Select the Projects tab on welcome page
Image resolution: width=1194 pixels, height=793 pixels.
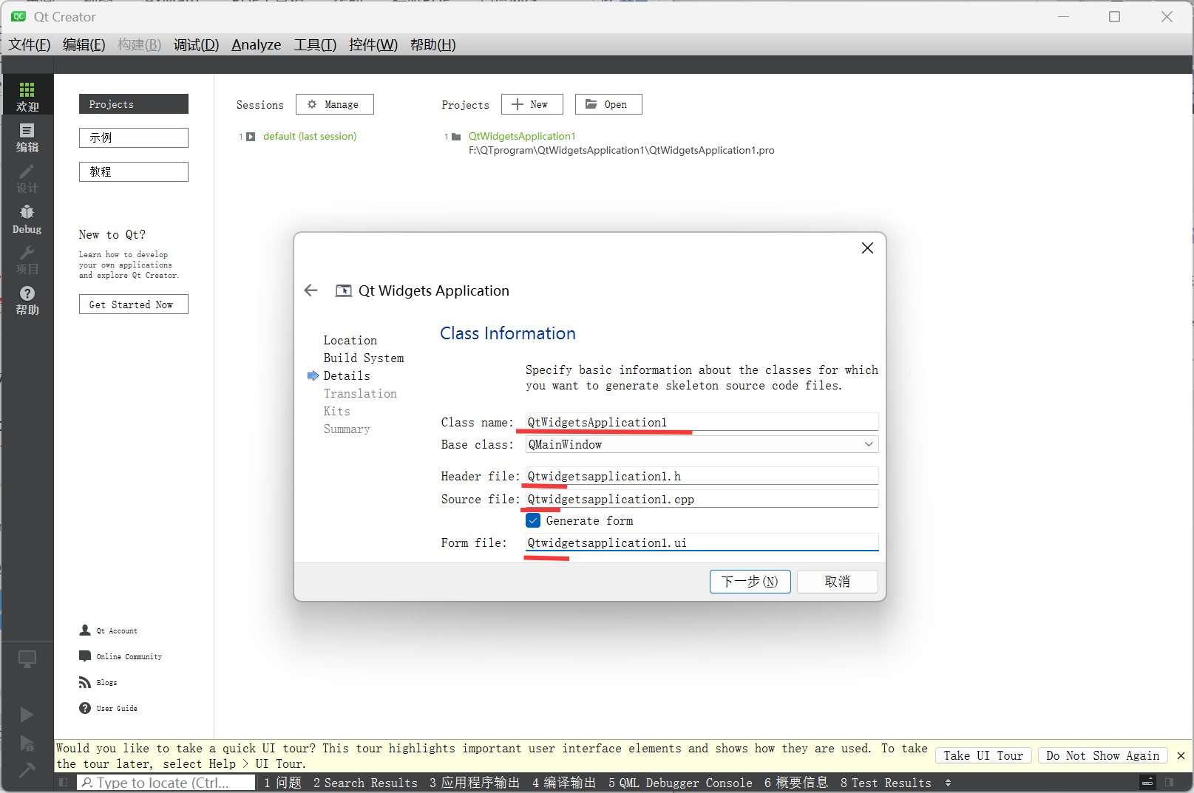coord(134,104)
